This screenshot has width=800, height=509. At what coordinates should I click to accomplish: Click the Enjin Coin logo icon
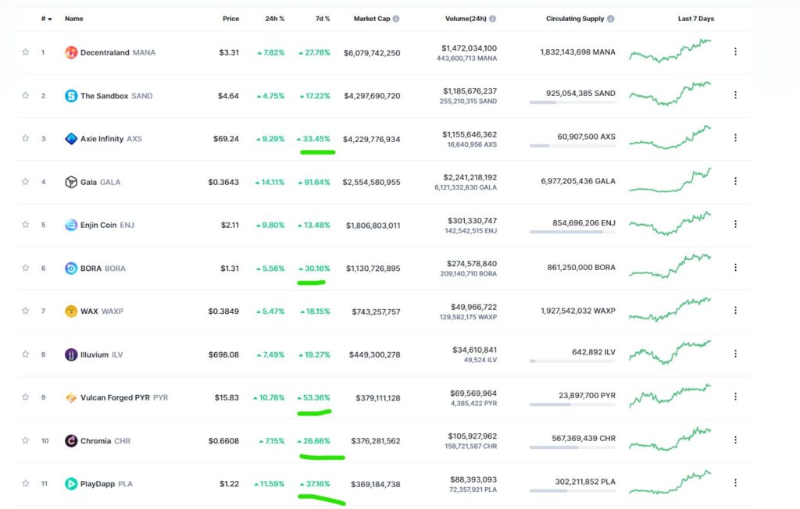[x=71, y=225]
